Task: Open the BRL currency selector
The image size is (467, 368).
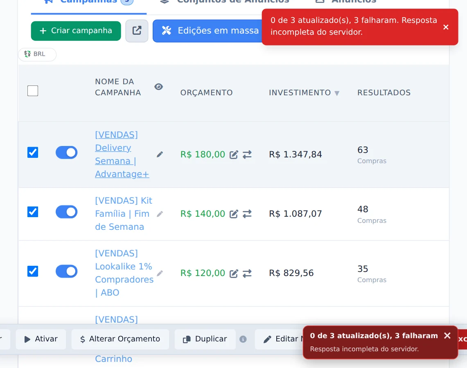Action: (37, 54)
